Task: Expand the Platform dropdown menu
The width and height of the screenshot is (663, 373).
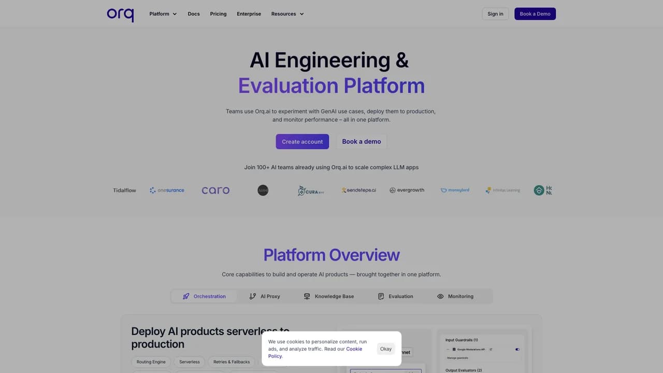Action: (x=163, y=14)
